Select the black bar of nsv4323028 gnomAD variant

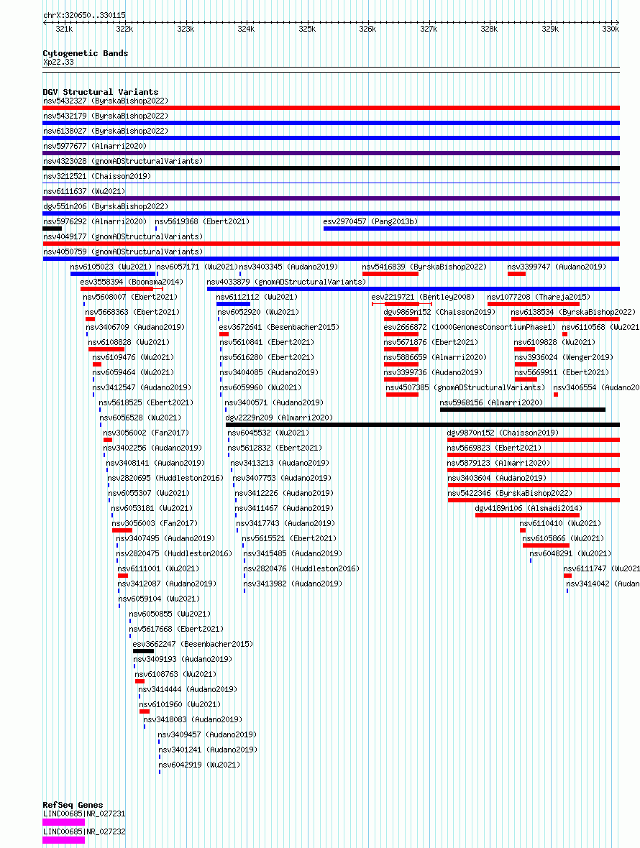(331, 168)
